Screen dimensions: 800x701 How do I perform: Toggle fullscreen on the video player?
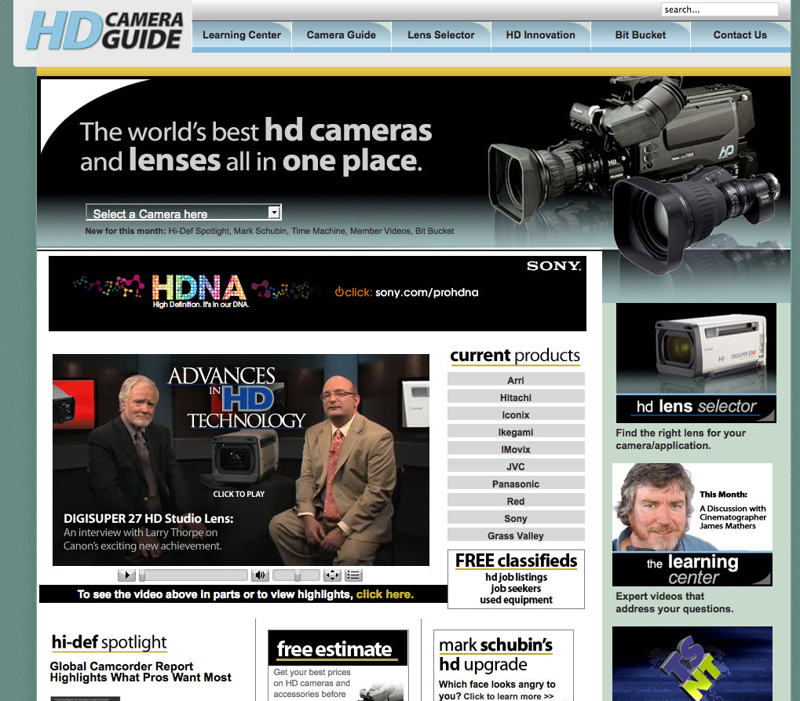pos(332,575)
